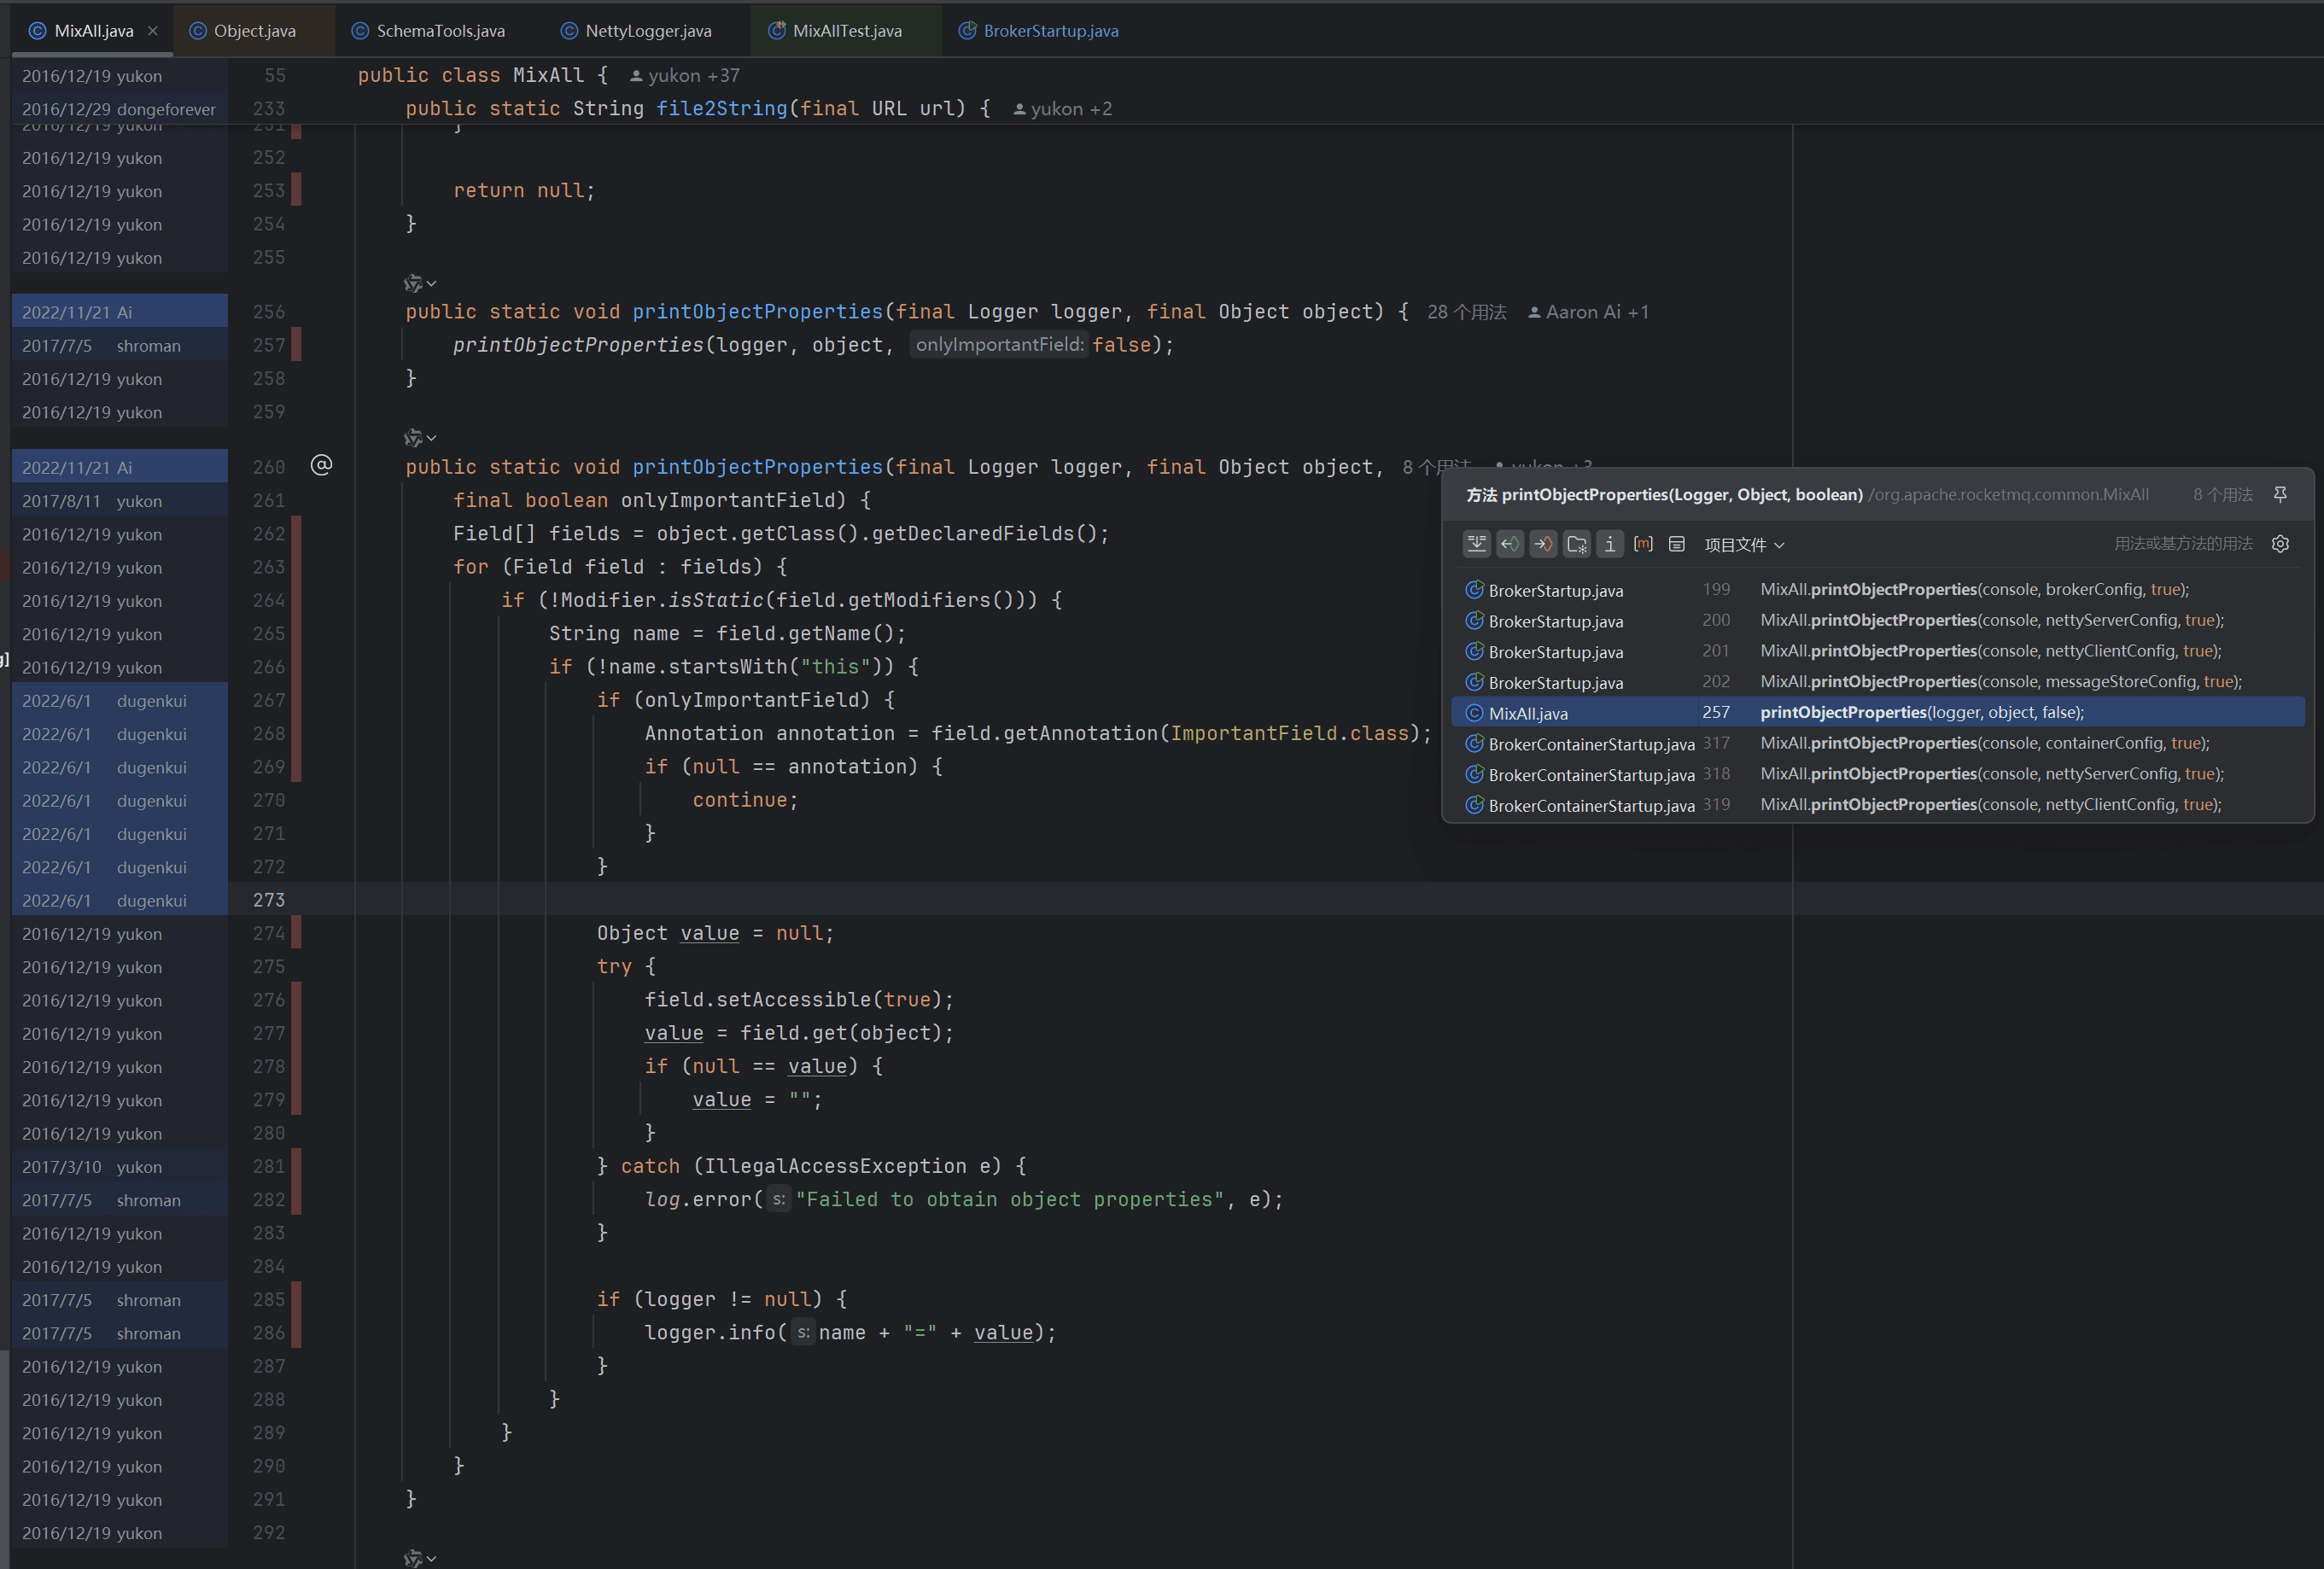Open AI actions icon below line 292

tap(419, 1558)
